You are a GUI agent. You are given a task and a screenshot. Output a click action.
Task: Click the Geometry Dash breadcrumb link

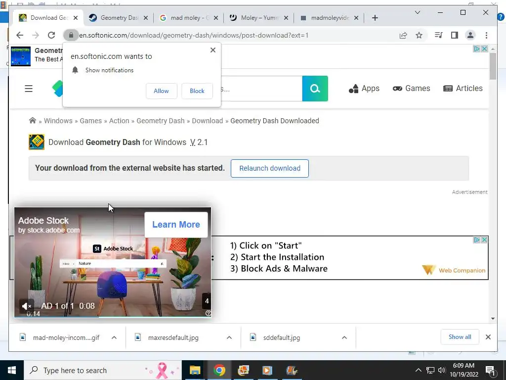click(x=161, y=121)
